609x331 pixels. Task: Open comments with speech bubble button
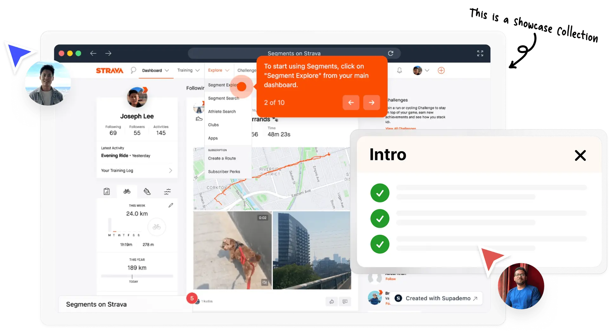tap(345, 302)
